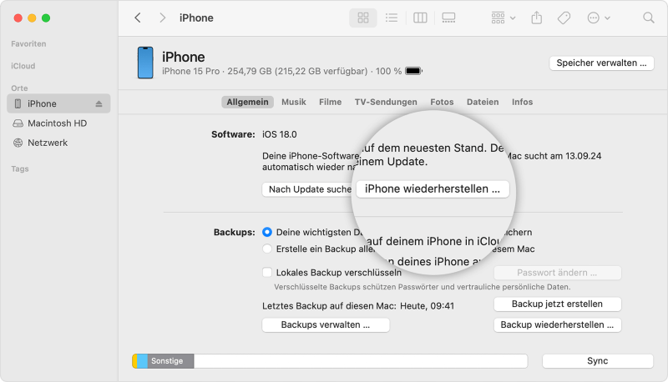Click the iCloud sidebar heading
The height and width of the screenshot is (382, 668).
(x=23, y=66)
